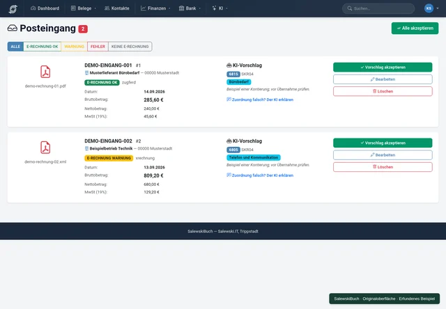Edit entry DEMO-EINGANG-001 via Bearbeiten
The width and height of the screenshot is (446, 309).
pos(383,79)
